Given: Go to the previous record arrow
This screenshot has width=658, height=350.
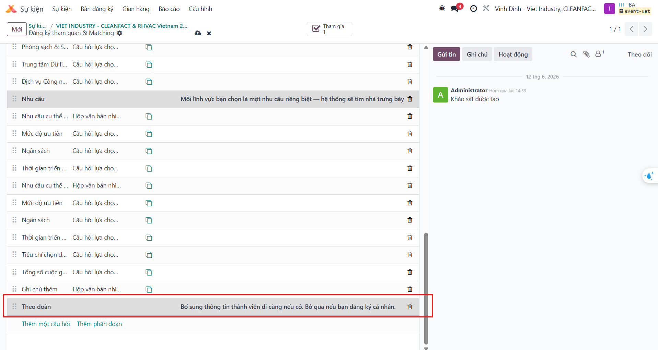Looking at the screenshot, I should [x=632, y=29].
